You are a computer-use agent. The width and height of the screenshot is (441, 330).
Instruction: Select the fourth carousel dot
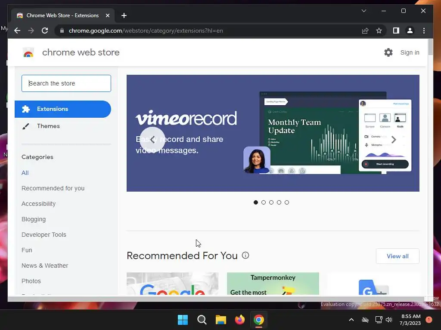click(279, 202)
